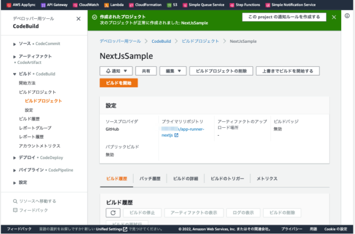Image resolution: width=355 pixels, height=234 pixels.
Task: Expand the 設定 section at sidebar bottom
Action: pyautogui.click(x=14, y=183)
